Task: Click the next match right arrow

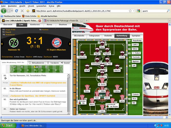Action: point(70,44)
